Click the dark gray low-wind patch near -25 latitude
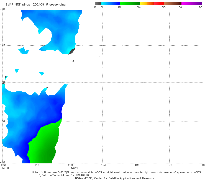The width and height of the screenshot is (205, 180). pyautogui.click(x=72, y=51)
